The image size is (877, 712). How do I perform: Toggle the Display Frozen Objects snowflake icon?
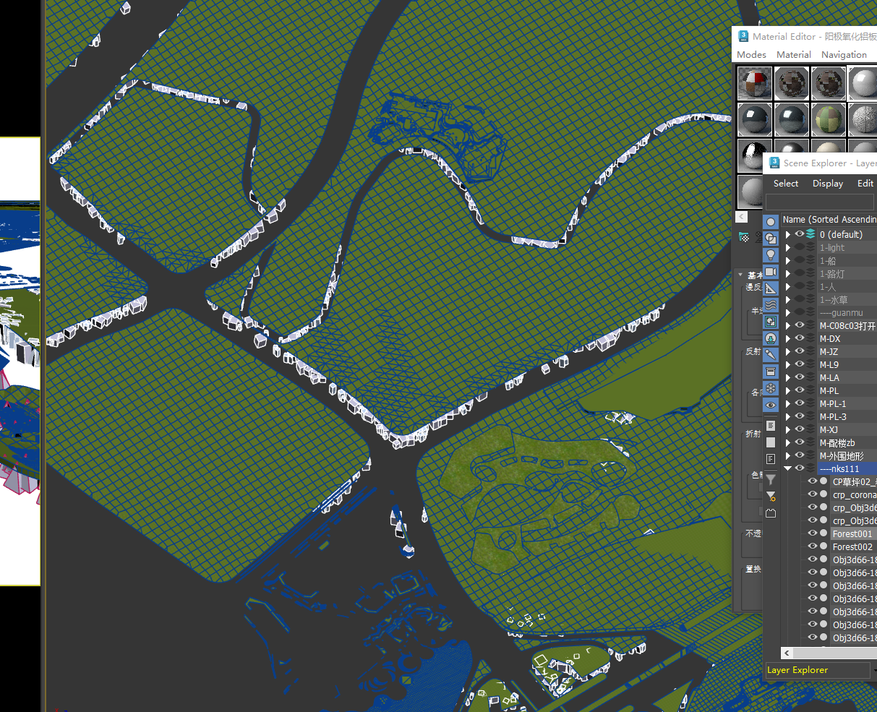771,388
